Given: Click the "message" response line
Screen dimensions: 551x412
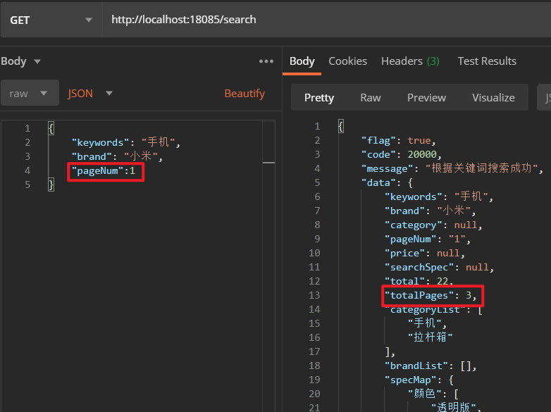Looking at the screenshot, I should (452, 168).
